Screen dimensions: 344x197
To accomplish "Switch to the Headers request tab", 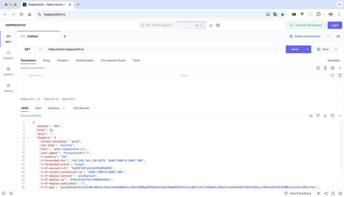I will (x=63, y=60).
